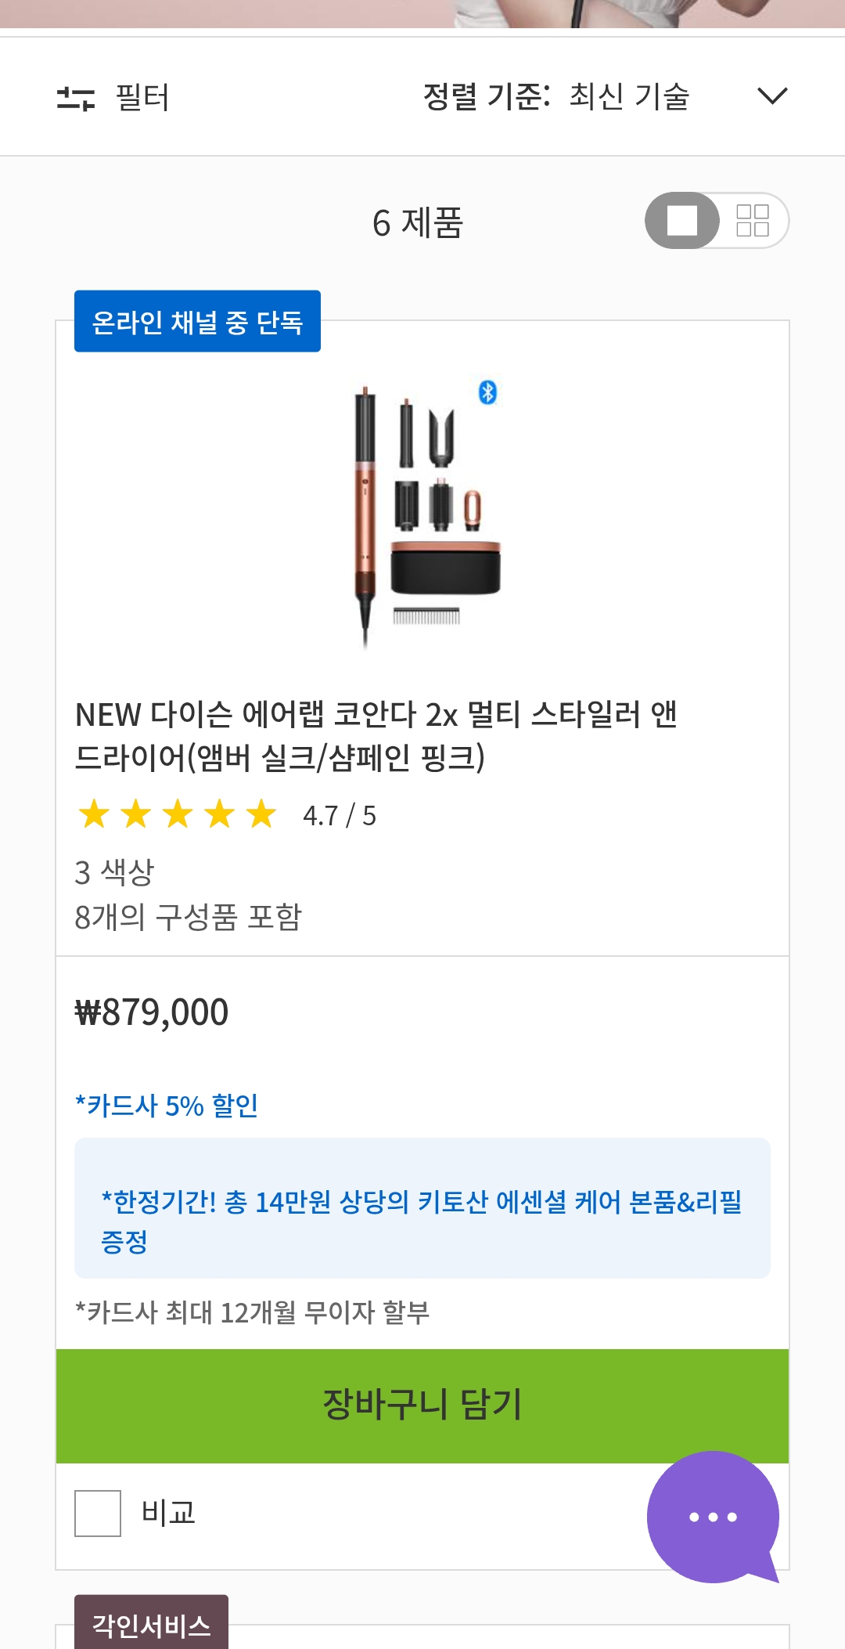Check the 비교 compare checkbox
Screen dimensions: 845x1649
tap(98, 1513)
